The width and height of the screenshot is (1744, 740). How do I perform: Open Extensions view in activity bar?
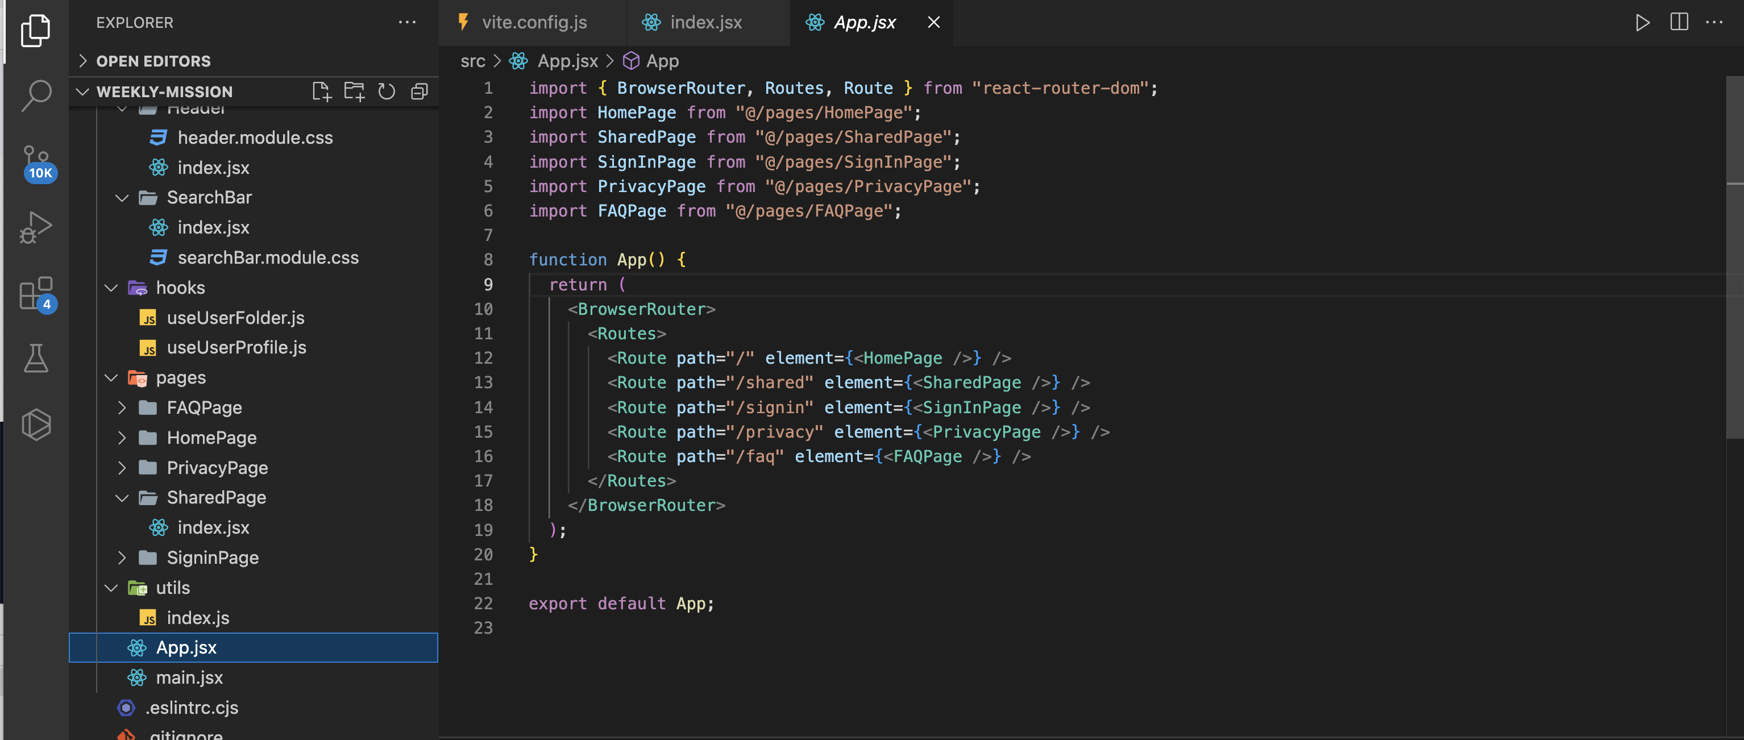pyautogui.click(x=36, y=293)
